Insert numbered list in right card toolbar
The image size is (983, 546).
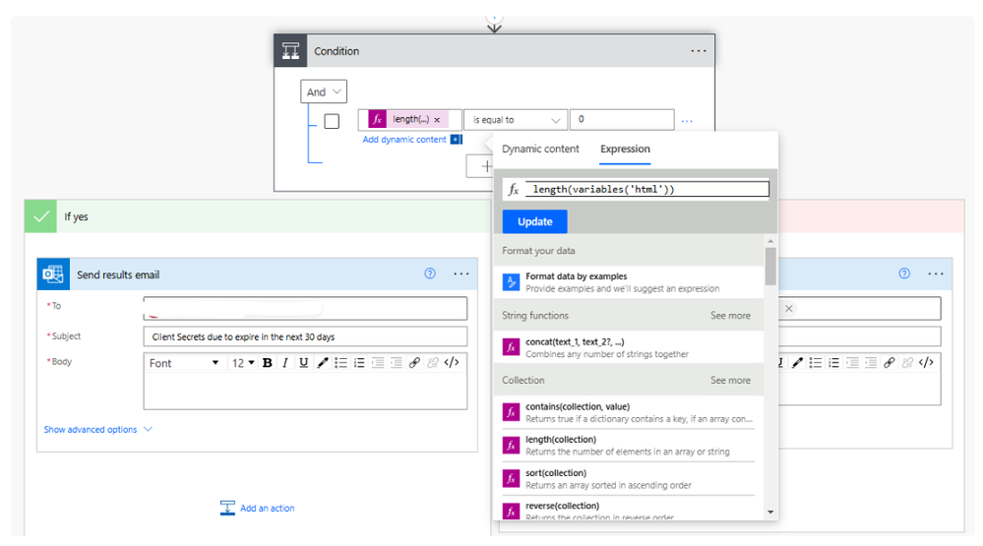pyautogui.click(x=833, y=363)
